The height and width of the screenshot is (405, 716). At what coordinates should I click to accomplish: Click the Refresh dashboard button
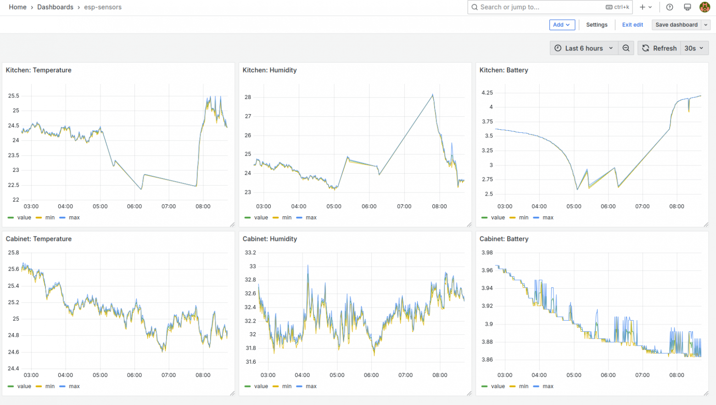pyautogui.click(x=659, y=48)
